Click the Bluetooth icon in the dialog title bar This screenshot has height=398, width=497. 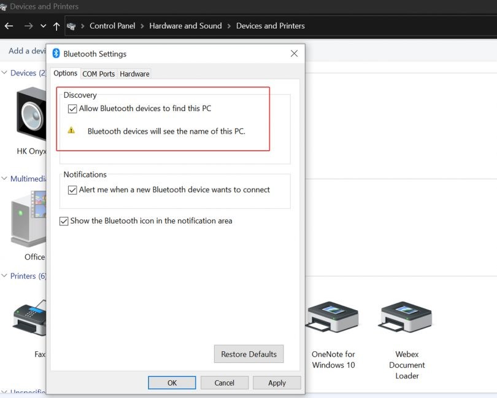pos(56,53)
